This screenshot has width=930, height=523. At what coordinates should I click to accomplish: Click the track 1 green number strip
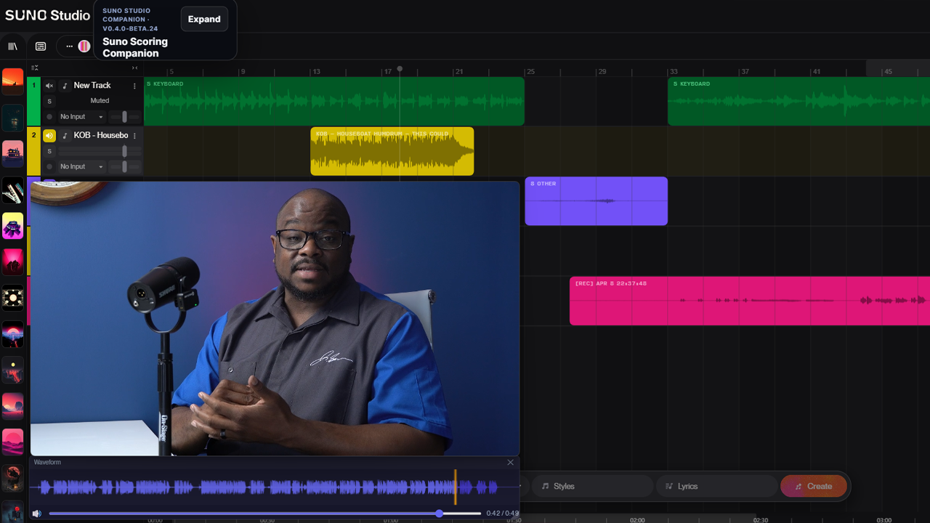[33, 102]
